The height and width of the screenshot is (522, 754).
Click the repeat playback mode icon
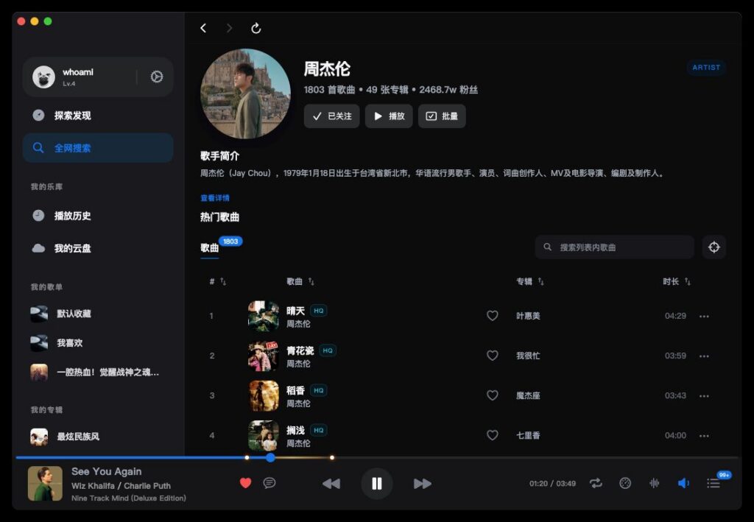coord(596,484)
